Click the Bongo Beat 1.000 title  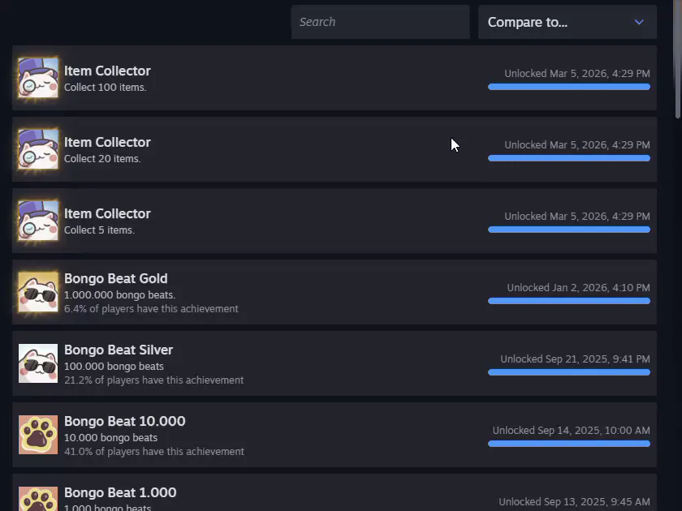(x=120, y=492)
